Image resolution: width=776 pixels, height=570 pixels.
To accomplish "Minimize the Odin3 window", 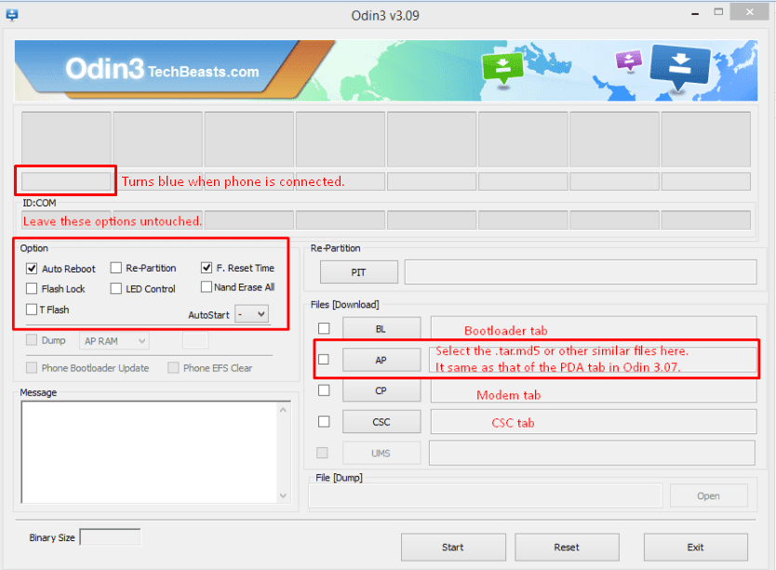I will pos(695,14).
